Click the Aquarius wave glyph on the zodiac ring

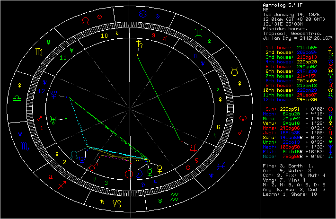(174, 195)
